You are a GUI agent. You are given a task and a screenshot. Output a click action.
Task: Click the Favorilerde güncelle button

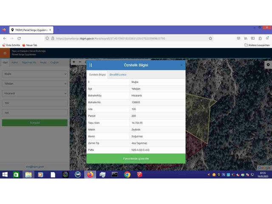(x=136, y=159)
